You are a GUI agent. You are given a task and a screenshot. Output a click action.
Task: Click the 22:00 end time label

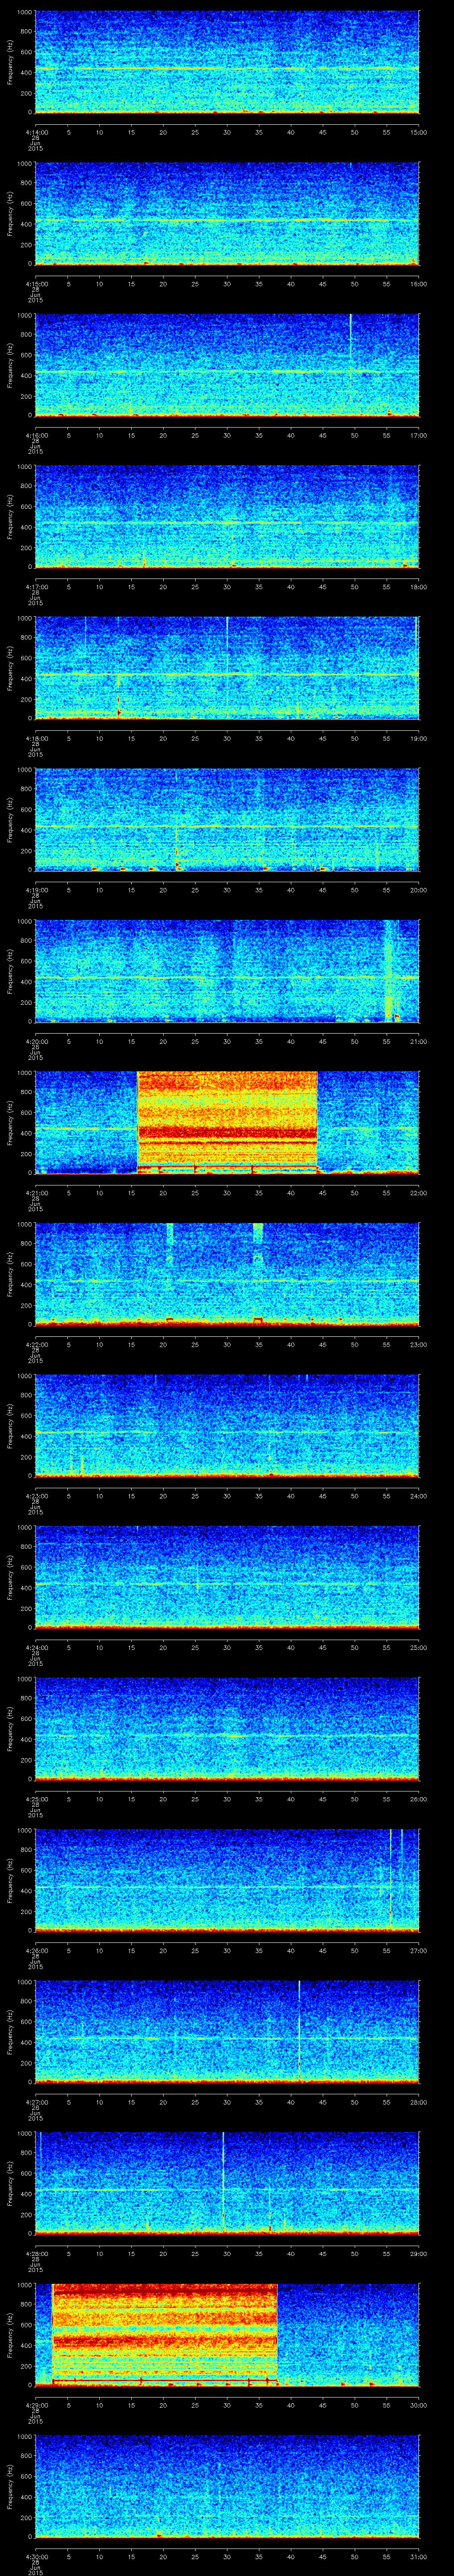(419, 1193)
